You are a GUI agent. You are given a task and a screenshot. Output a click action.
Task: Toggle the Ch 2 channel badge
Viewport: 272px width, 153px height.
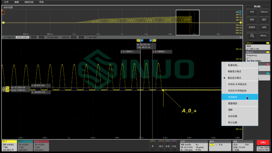[26, 146]
